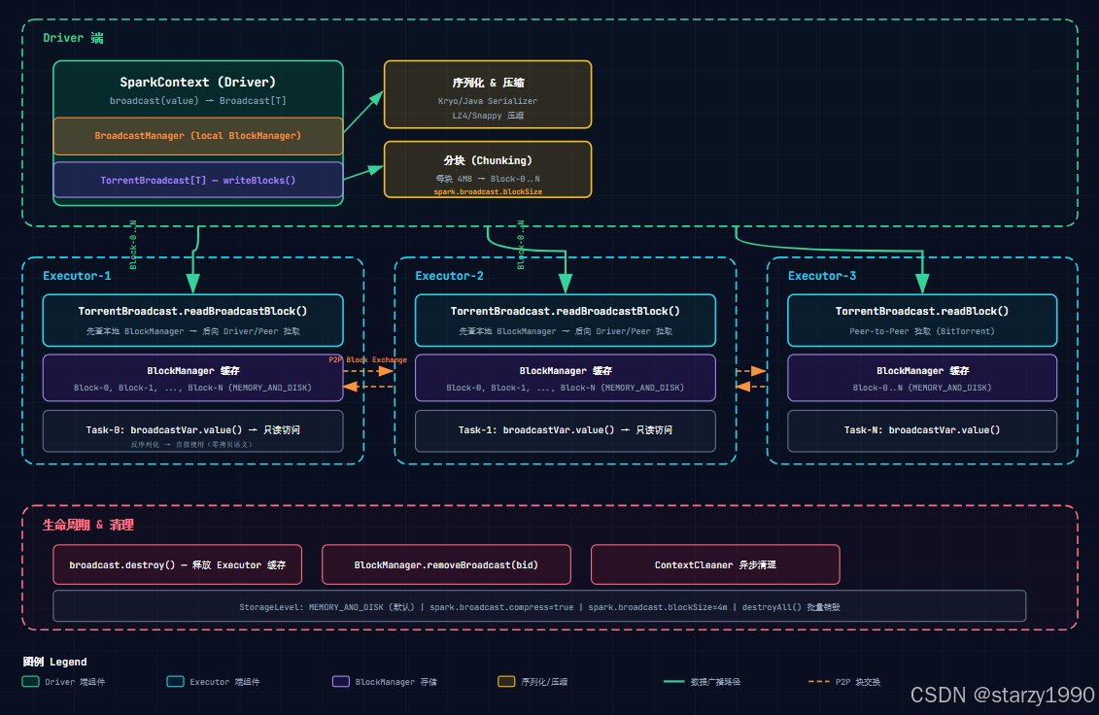Click readBroadcastBlock() box in Executor-1
This screenshot has width=1099, height=715.
pyautogui.click(x=192, y=321)
